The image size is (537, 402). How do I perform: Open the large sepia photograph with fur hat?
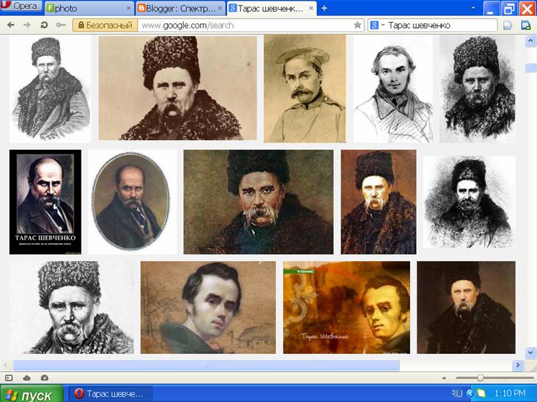[178, 88]
